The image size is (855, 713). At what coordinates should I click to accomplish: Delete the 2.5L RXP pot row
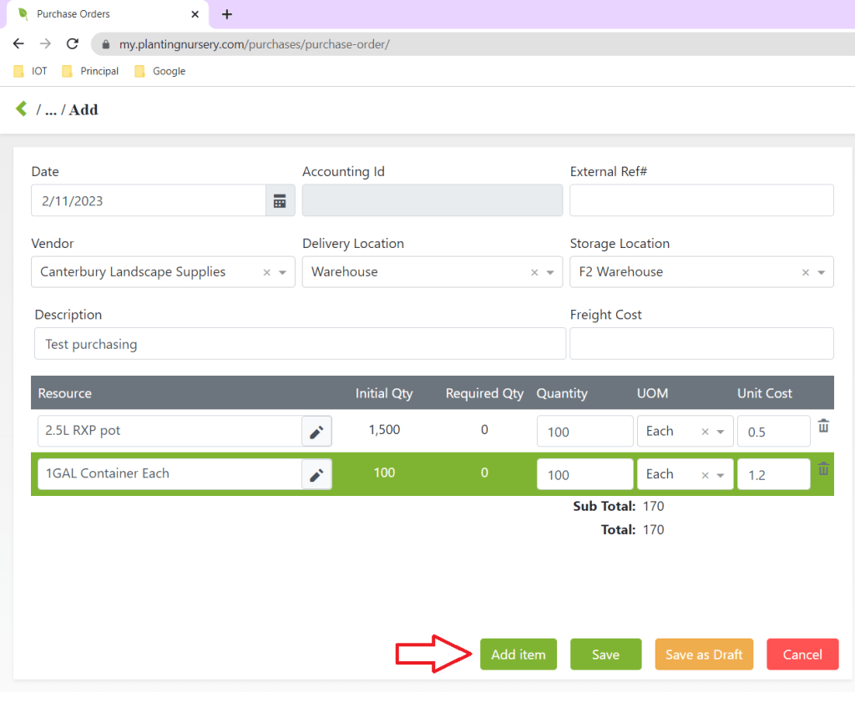pyautogui.click(x=823, y=427)
